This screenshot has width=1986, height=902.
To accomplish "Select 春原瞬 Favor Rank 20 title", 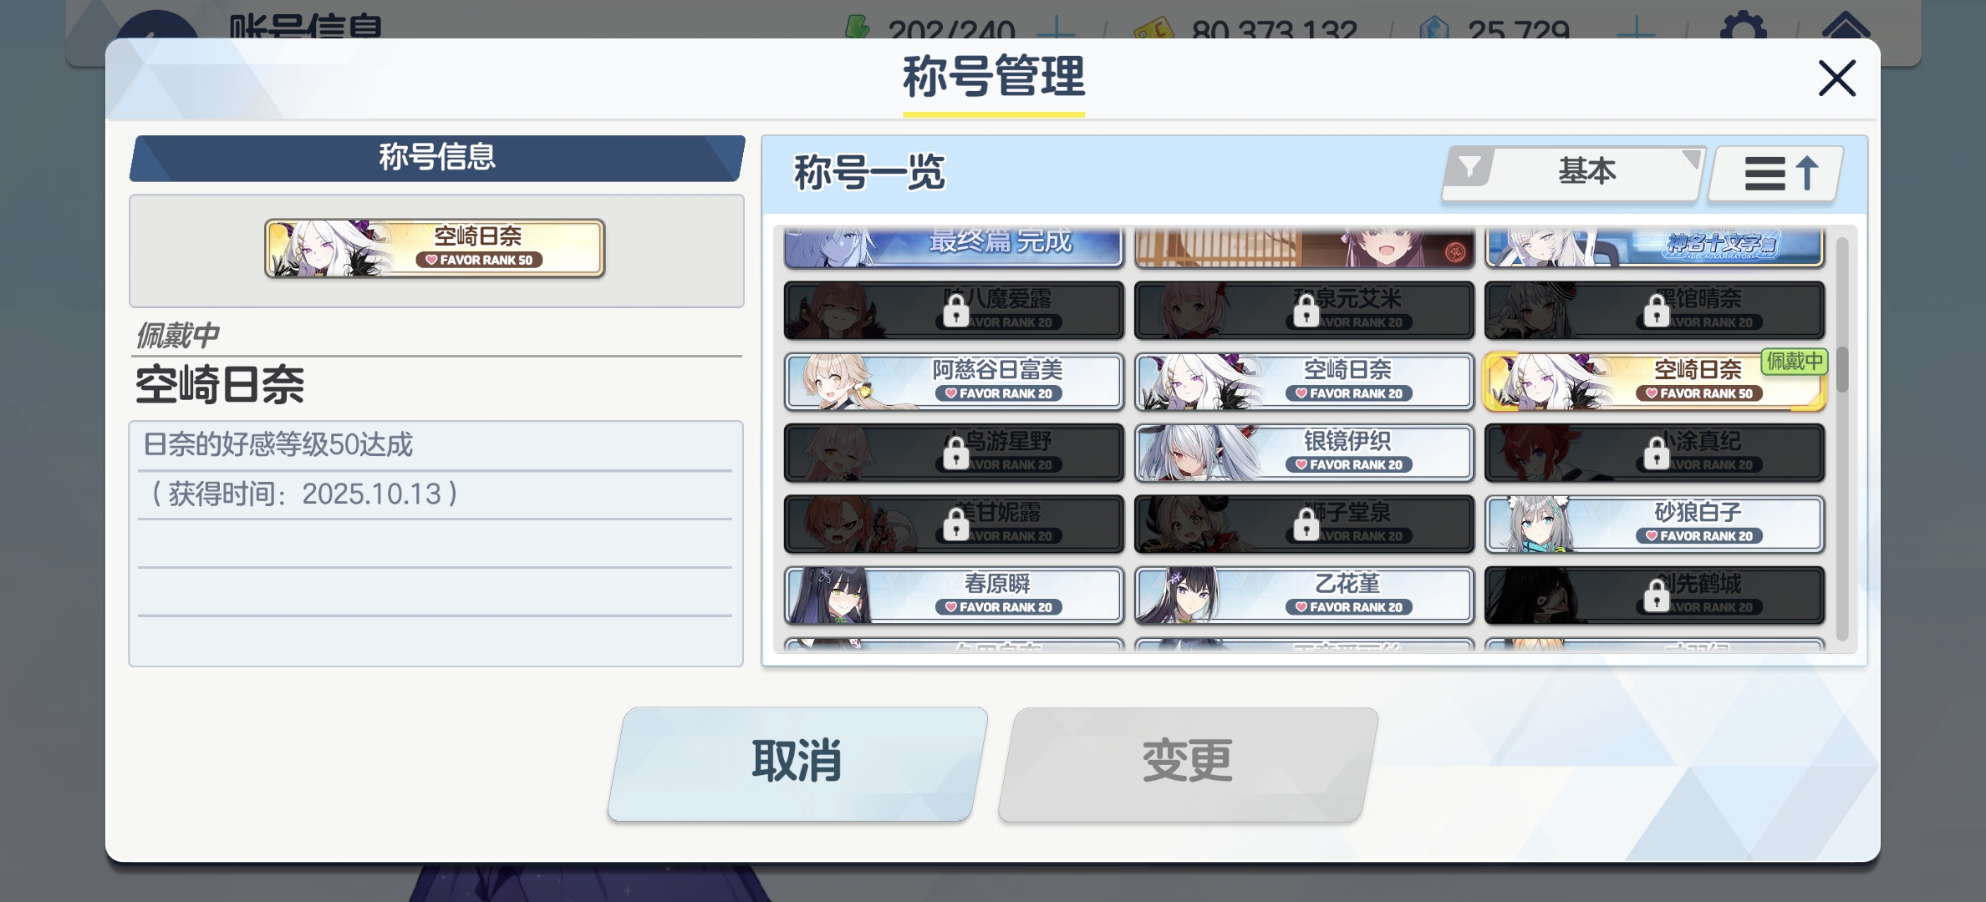I will click(x=954, y=595).
